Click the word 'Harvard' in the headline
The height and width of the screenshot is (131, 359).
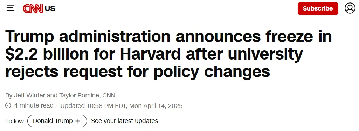(x=151, y=54)
